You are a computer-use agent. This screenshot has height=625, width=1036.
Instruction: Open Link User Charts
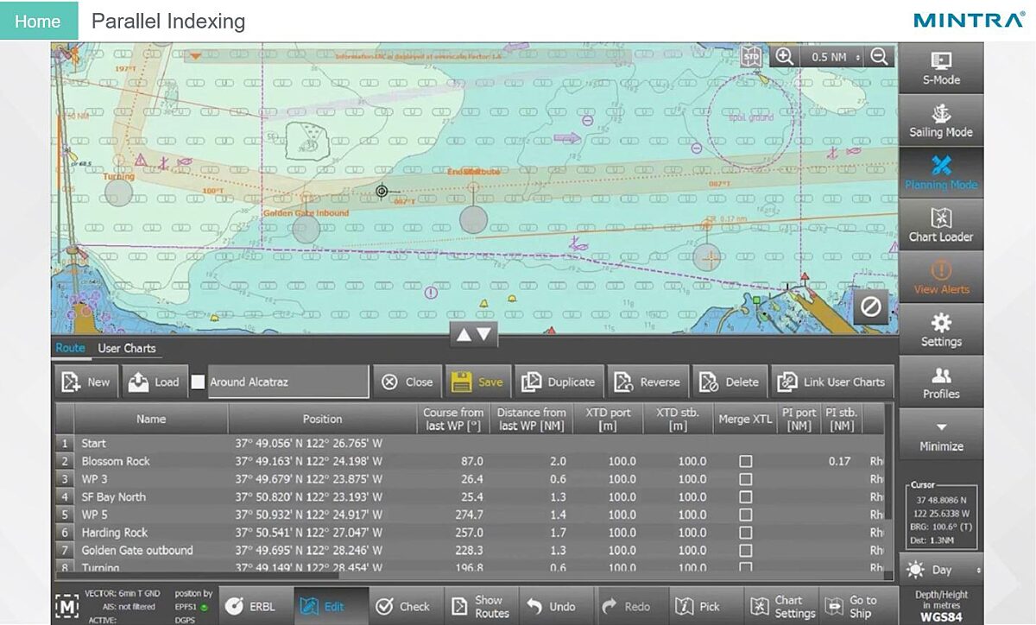coord(831,382)
